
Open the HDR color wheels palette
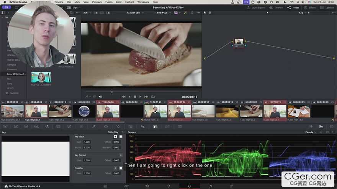coord(36,127)
